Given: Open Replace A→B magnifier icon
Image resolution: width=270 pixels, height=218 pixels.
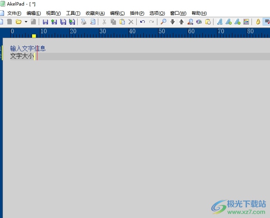Looking at the screenshot, I should click(190, 22).
